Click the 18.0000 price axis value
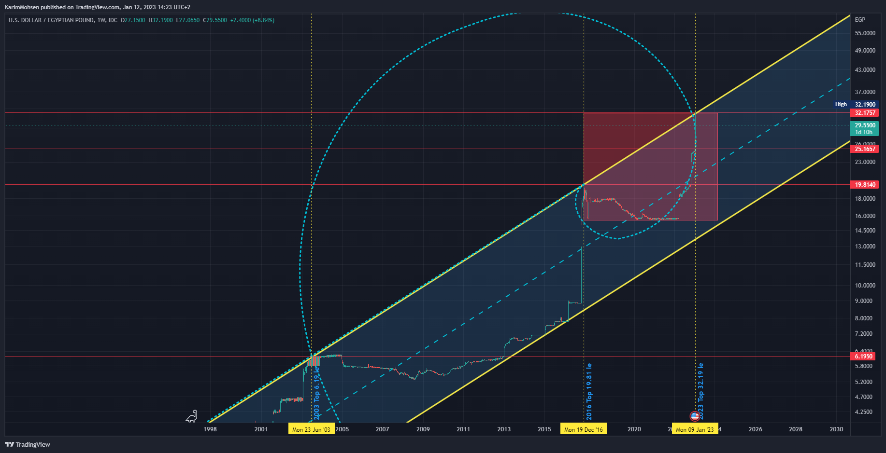Viewport: 886px width, 453px height. (865, 199)
